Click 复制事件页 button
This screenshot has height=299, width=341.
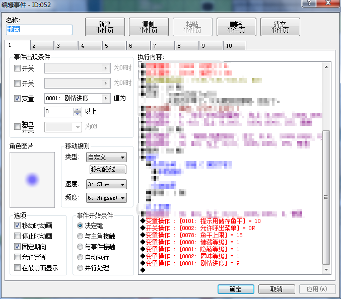149,27
